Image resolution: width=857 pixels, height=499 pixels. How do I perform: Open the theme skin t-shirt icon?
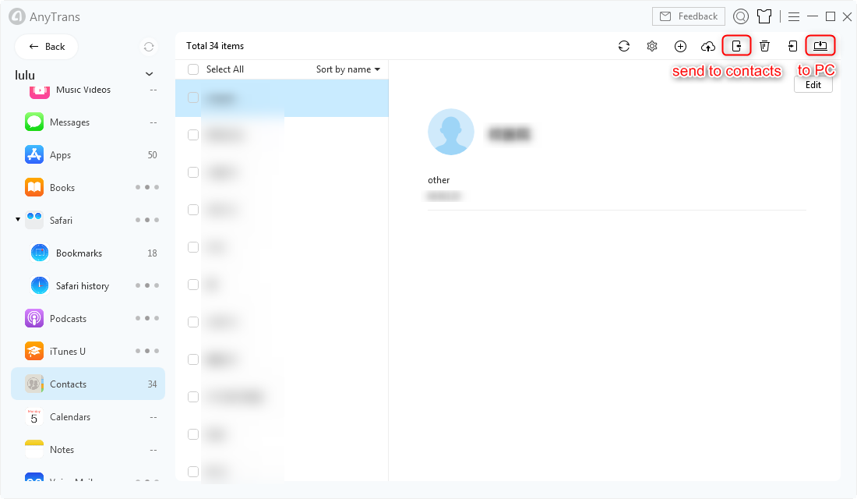point(764,16)
